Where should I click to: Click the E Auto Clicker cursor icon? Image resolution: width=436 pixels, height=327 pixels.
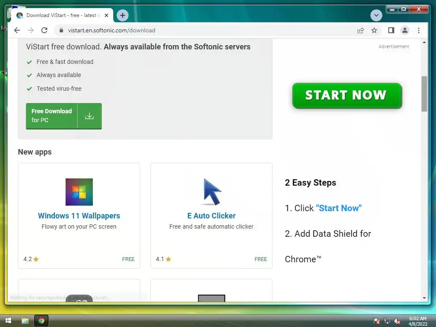(x=212, y=192)
